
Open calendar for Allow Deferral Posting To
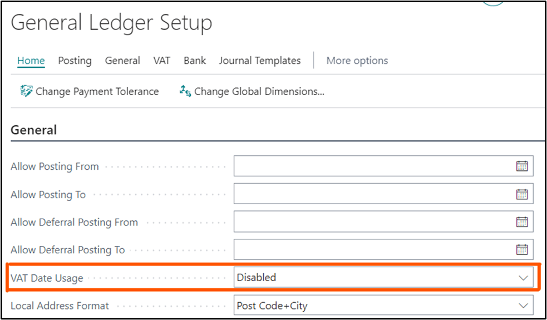click(522, 249)
